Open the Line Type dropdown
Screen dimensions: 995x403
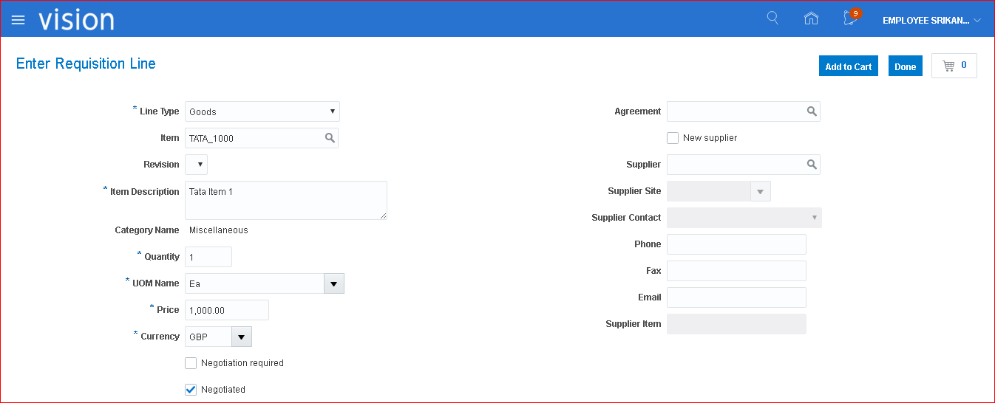[262, 111]
